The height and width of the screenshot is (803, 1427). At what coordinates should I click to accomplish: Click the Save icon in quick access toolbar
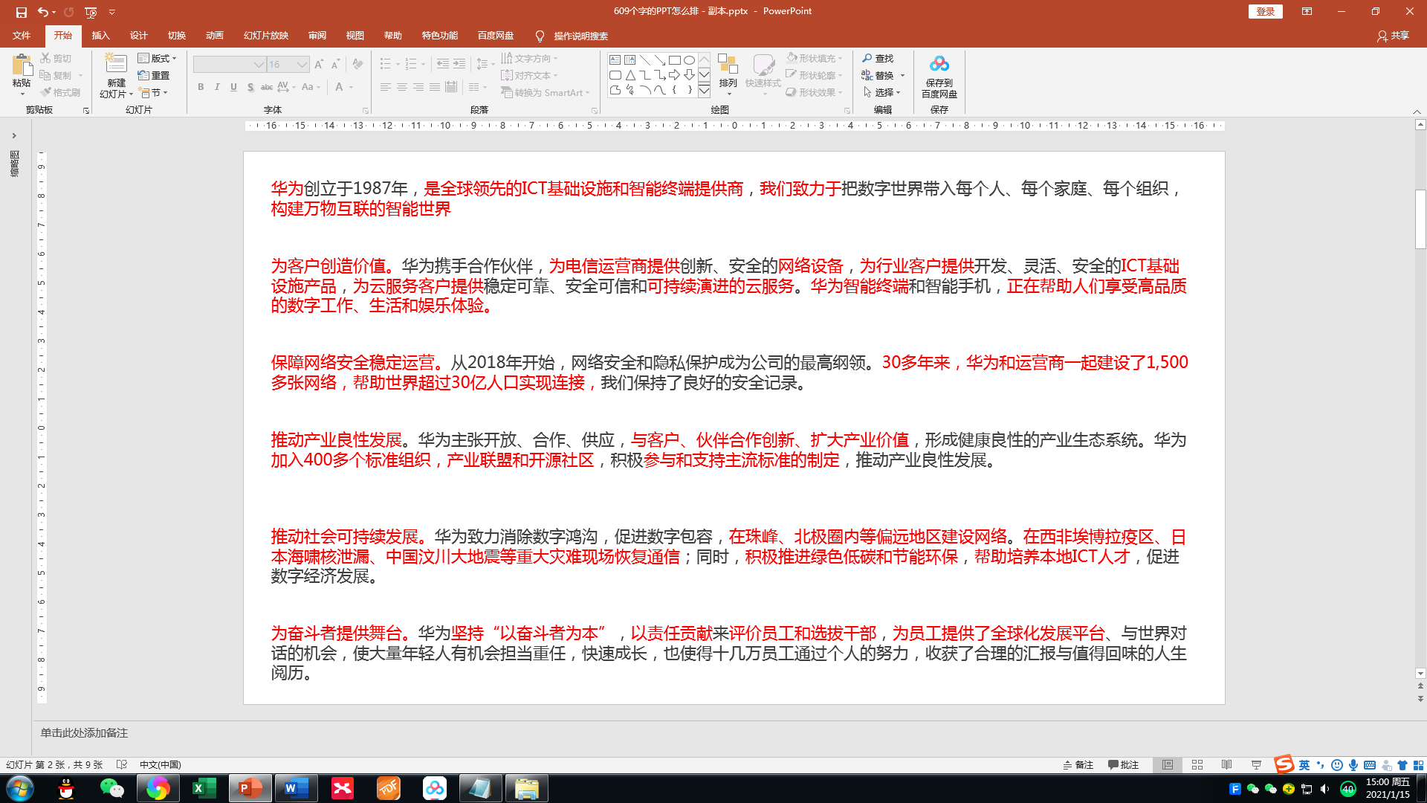tap(22, 12)
